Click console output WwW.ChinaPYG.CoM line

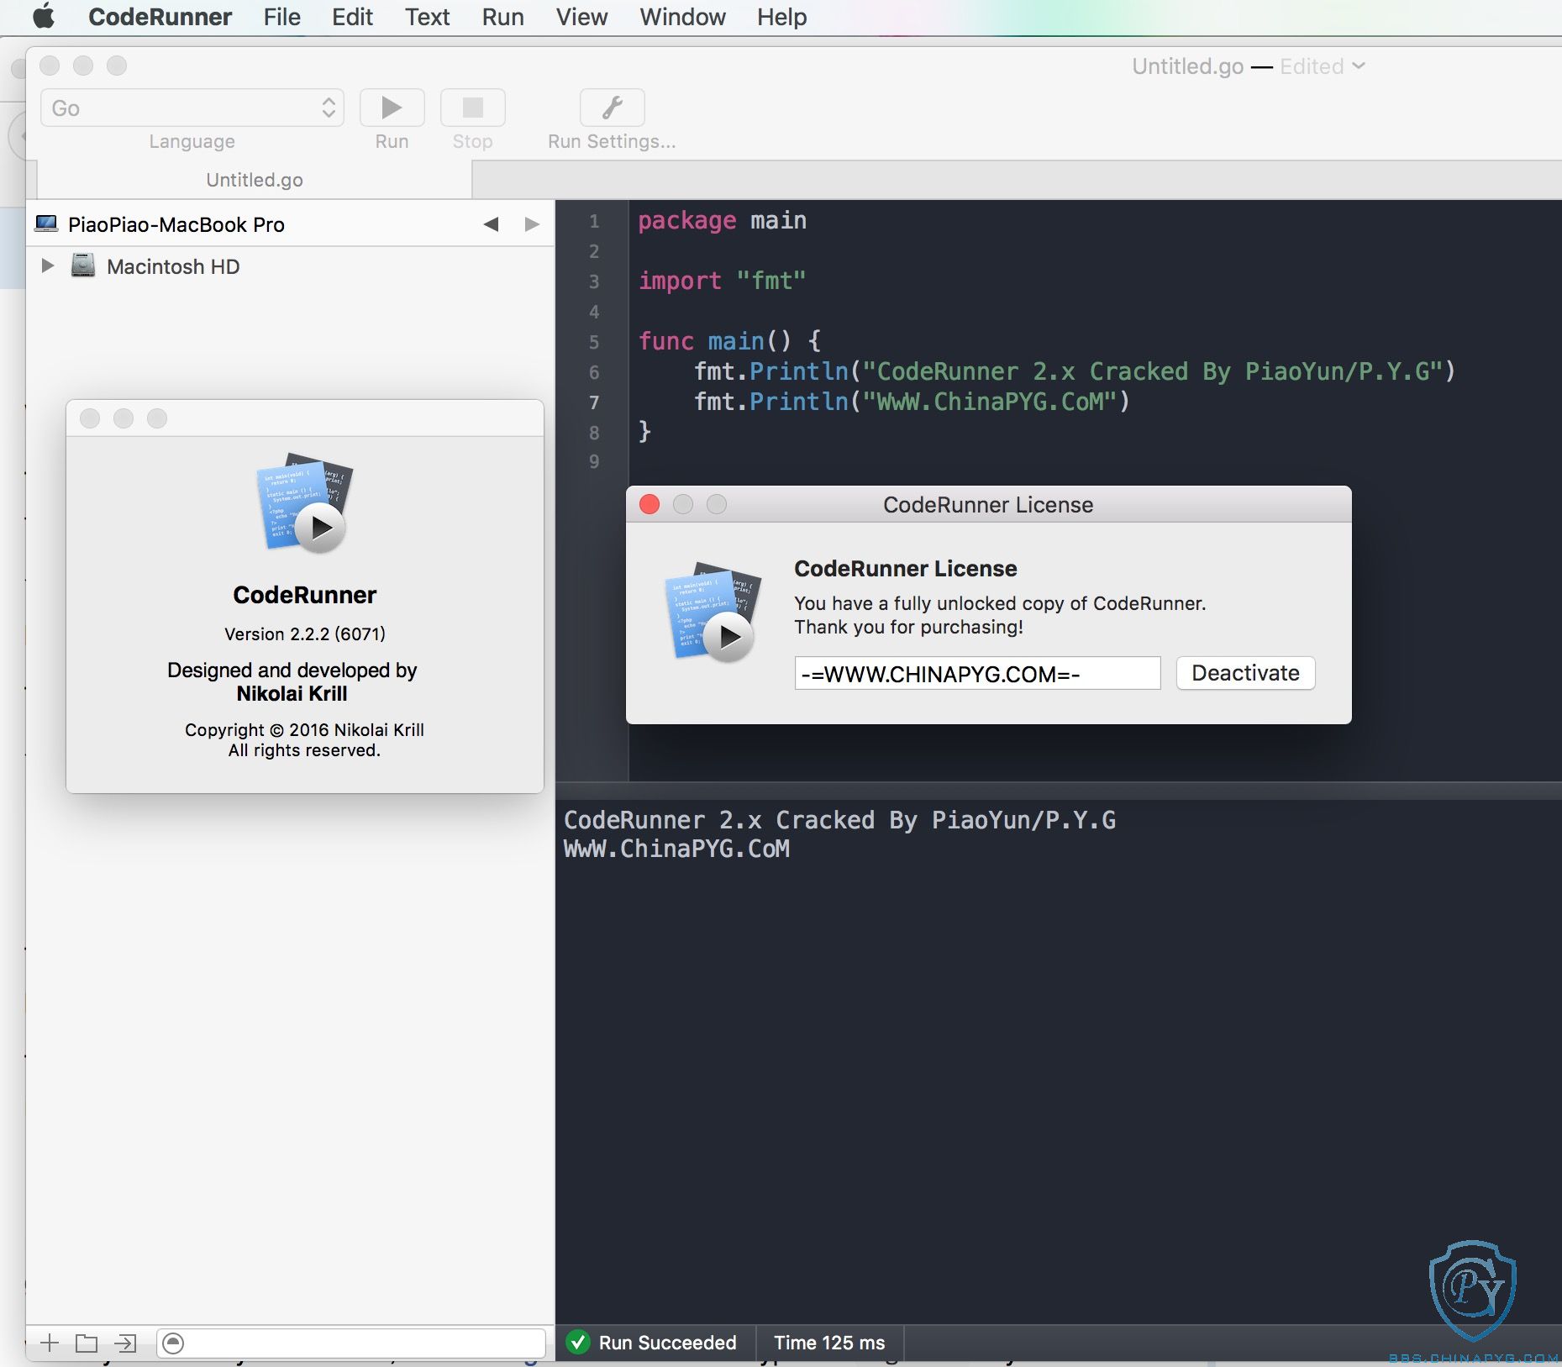coord(676,849)
